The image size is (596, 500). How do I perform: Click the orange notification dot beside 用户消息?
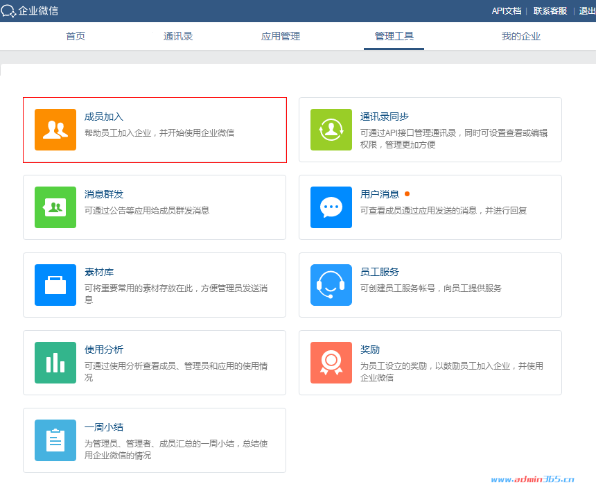click(x=407, y=194)
